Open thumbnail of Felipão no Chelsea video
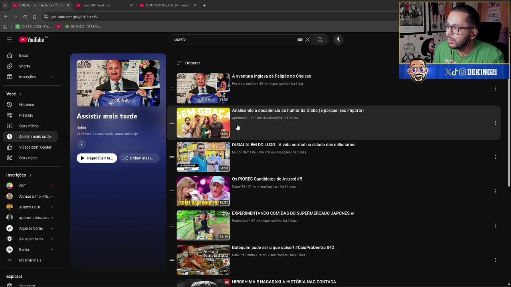 (x=203, y=88)
